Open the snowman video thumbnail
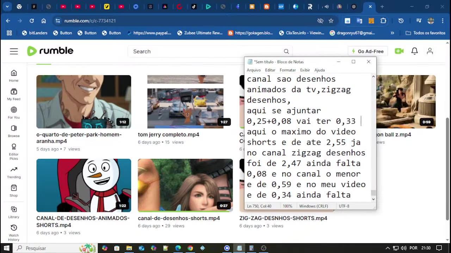 (84, 185)
